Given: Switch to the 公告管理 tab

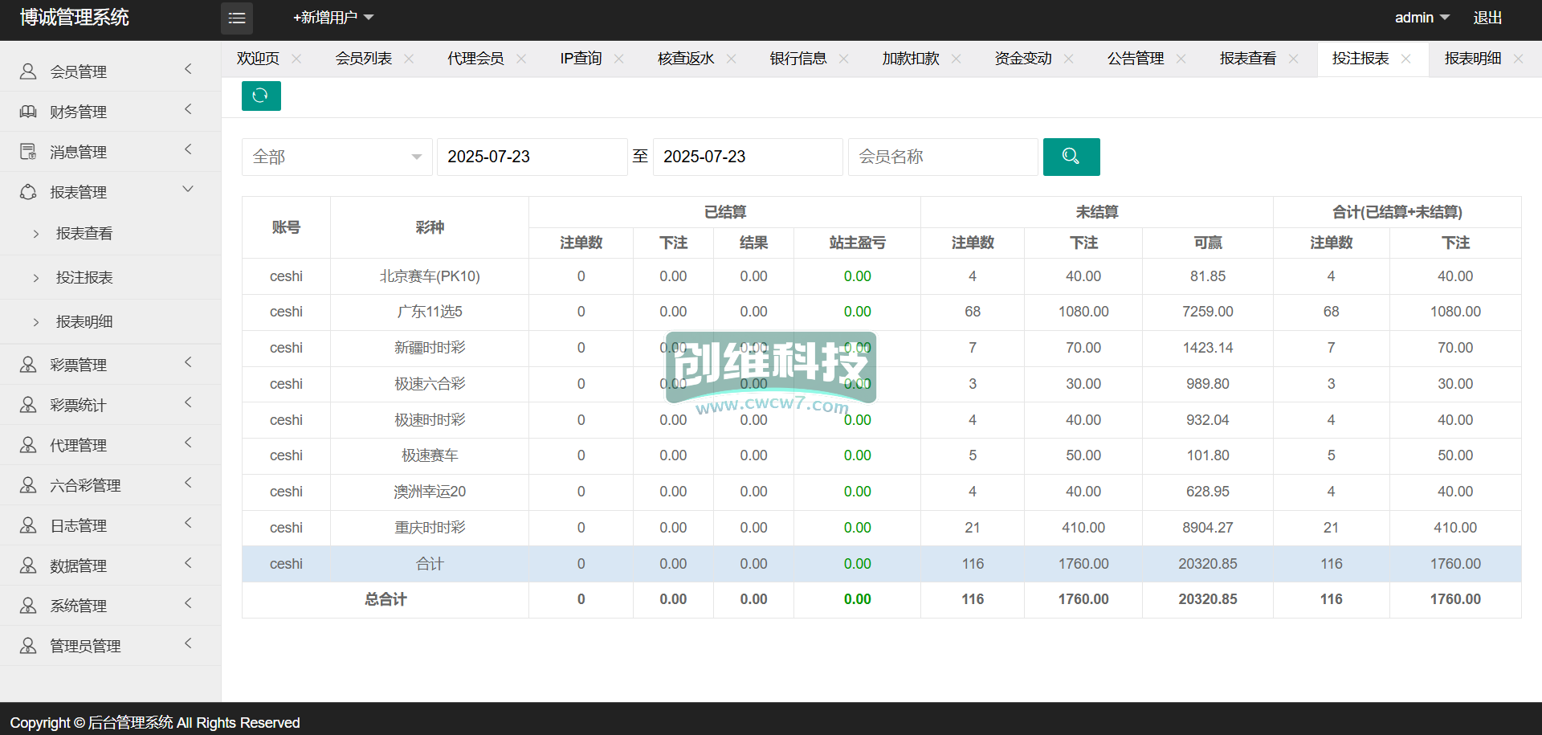Looking at the screenshot, I should pos(1136,59).
